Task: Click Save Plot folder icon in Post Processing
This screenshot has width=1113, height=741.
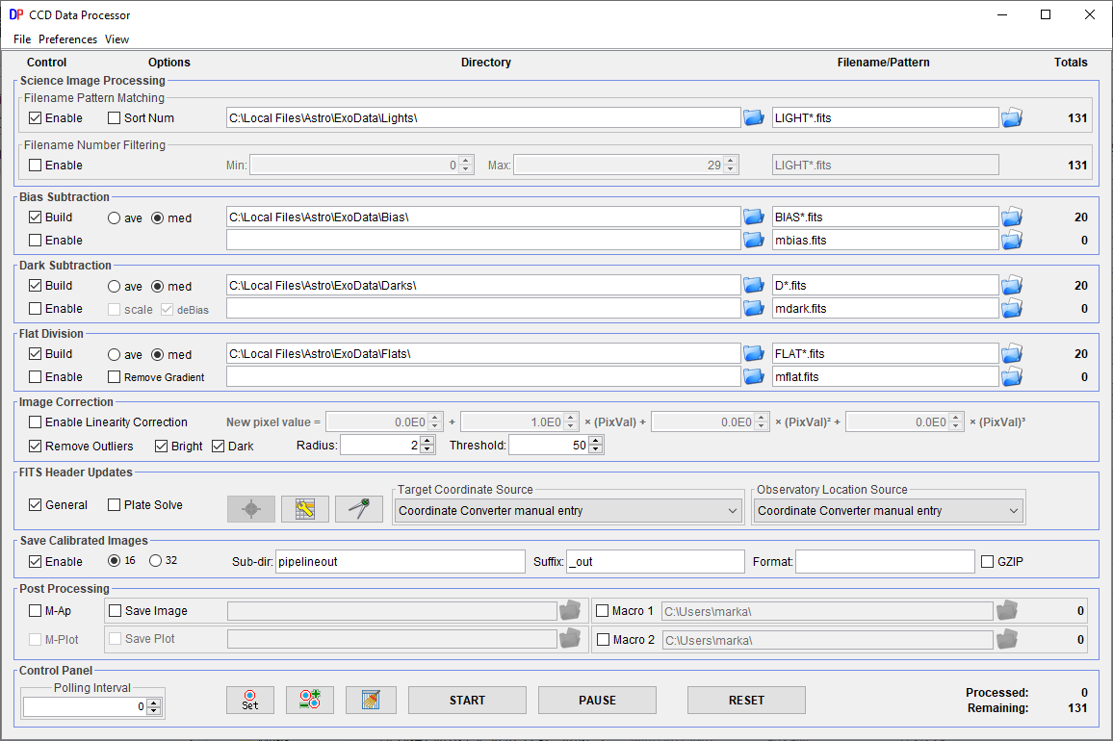Action: pos(569,639)
